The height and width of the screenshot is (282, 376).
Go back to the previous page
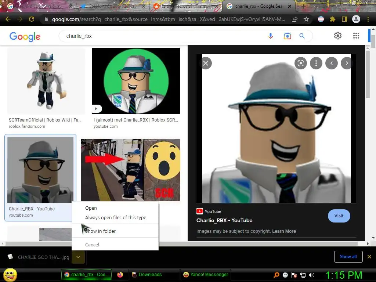pos(8,19)
